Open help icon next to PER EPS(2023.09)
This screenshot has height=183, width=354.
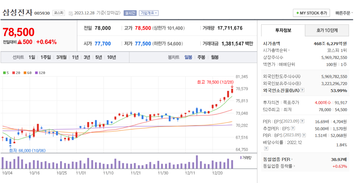click(x=303, y=121)
